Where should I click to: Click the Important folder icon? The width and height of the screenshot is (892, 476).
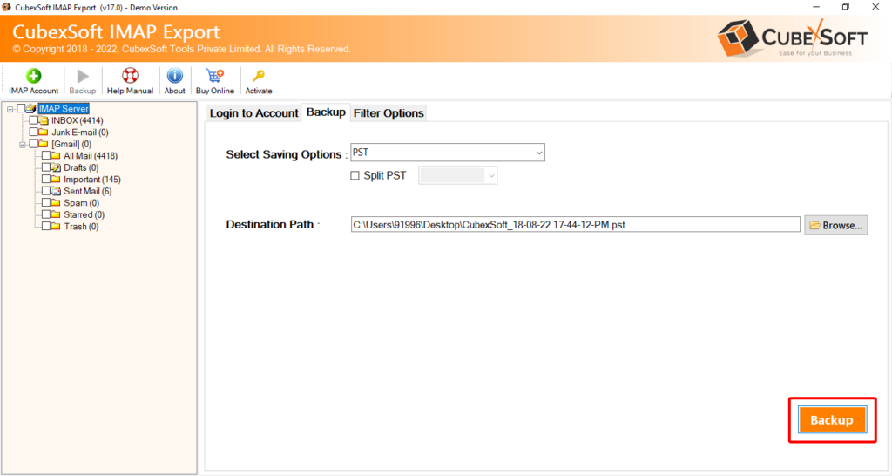pyautogui.click(x=56, y=180)
